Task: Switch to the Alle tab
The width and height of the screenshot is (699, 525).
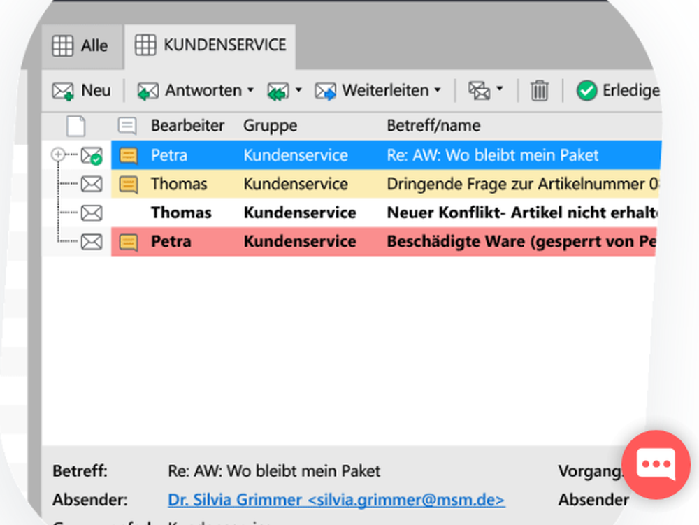Action: click(81, 45)
